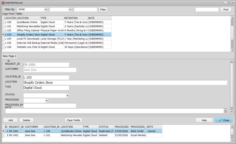Open the PROCESSED date dropdown
The width and height of the screenshot is (236, 144).
pyautogui.click(x=47, y=101)
